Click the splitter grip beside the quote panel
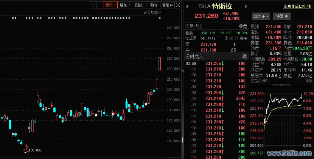The width and height of the screenshot is (314, 159). coord(183,70)
